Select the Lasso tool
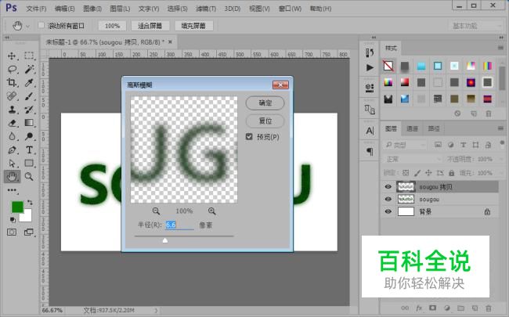Viewport: 509px width, 317px height. pyautogui.click(x=12, y=69)
